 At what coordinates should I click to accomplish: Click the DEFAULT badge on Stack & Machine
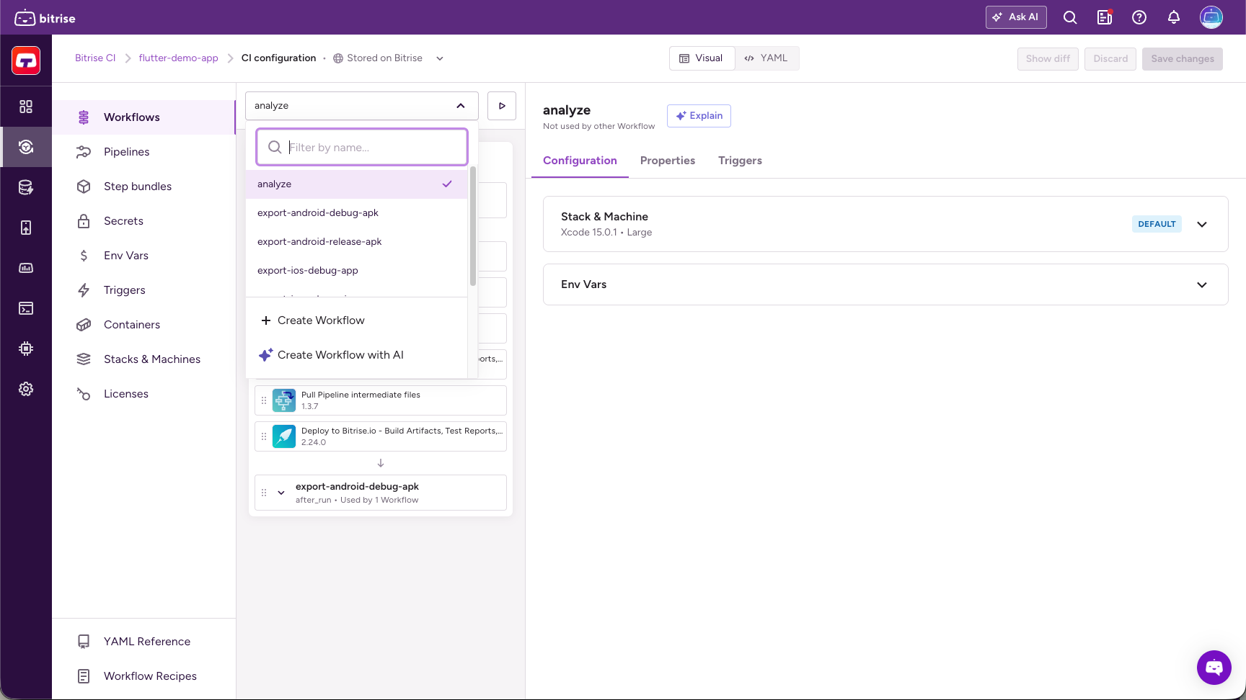click(1157, 224)
